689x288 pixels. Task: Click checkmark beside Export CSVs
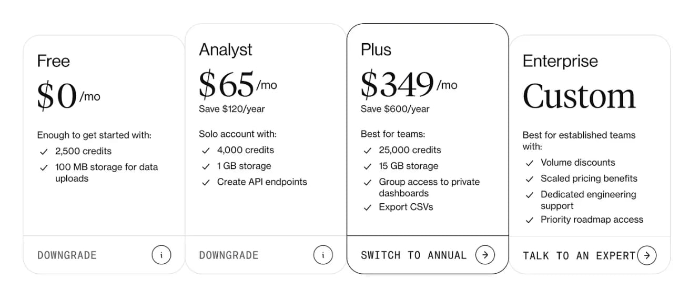click(368, 207)
